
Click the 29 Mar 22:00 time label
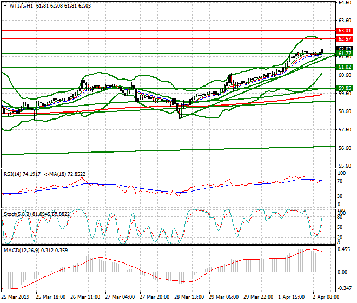[x=258, y=297]
